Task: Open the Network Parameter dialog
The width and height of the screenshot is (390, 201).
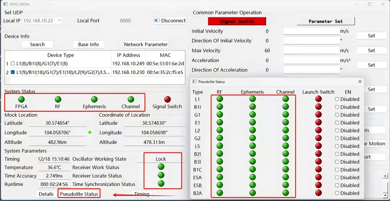Action: tap(146, 44)
